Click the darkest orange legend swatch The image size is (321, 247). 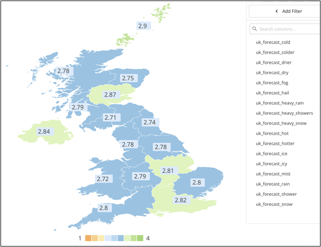(89, 238)
